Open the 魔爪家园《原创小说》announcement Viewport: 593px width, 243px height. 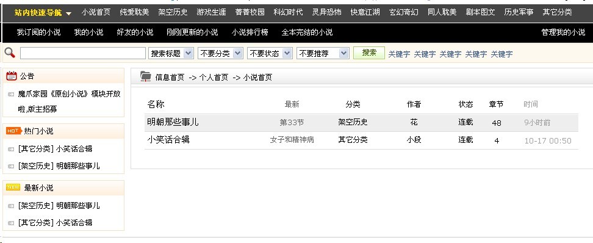tap(69, 101)
